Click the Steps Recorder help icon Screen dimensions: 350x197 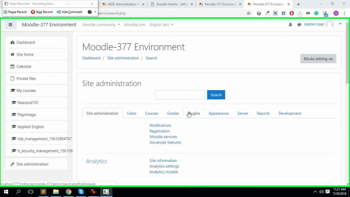point(90,12)
